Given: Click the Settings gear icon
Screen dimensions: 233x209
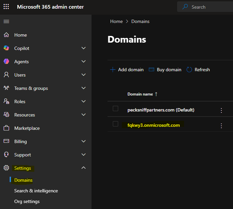Looking at the screenshot, I should click(6, 168).
